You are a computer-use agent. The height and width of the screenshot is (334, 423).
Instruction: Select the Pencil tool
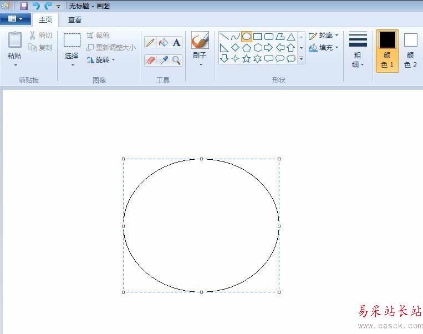[150, 42]
